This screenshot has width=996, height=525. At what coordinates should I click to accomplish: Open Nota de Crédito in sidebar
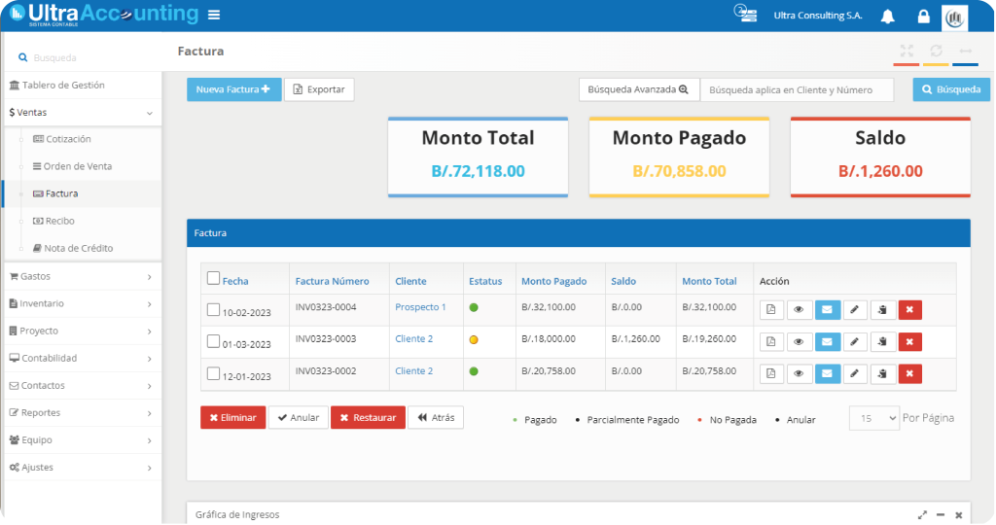(78, 248)
